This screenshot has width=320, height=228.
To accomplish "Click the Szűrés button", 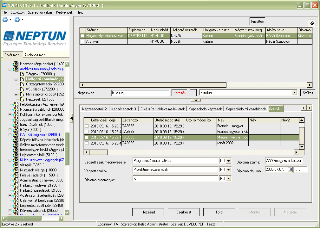I will tap(308, 93).
